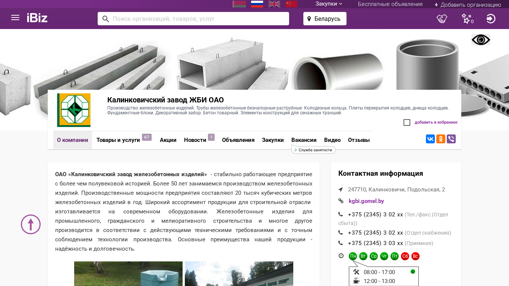Expand the 'Закупки' dropdown in top bar

(x=329, y=4)
